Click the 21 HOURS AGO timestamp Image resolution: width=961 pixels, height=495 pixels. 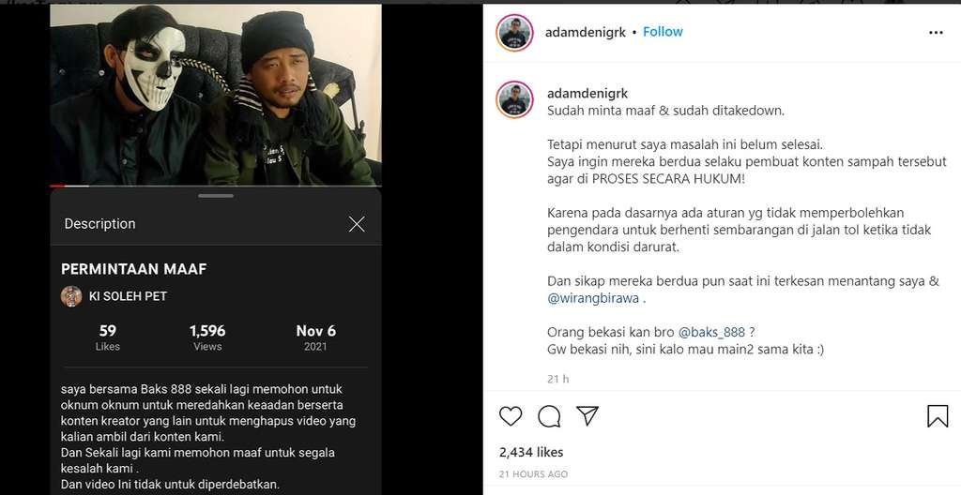pos(533,474)
